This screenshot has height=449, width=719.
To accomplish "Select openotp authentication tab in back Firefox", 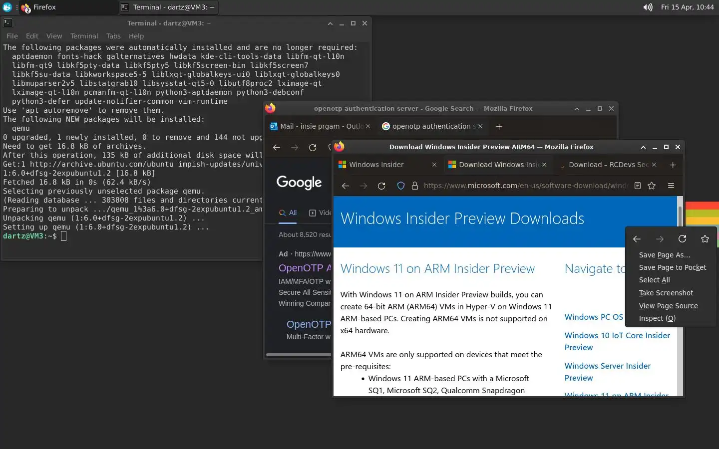I will [x=432, y=126].
